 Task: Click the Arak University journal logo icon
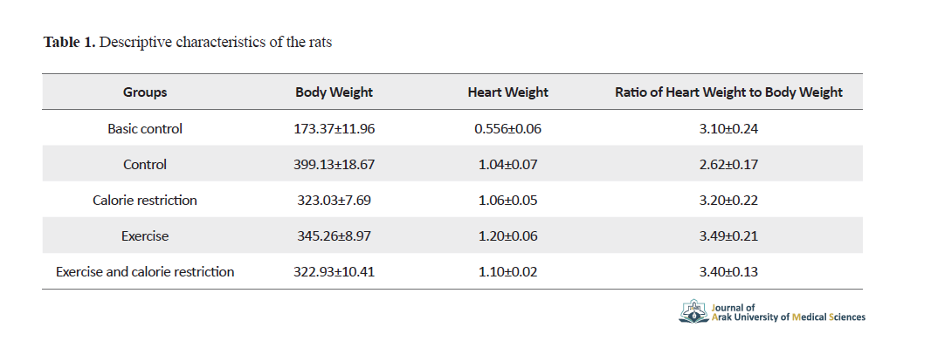coord(693,311)
